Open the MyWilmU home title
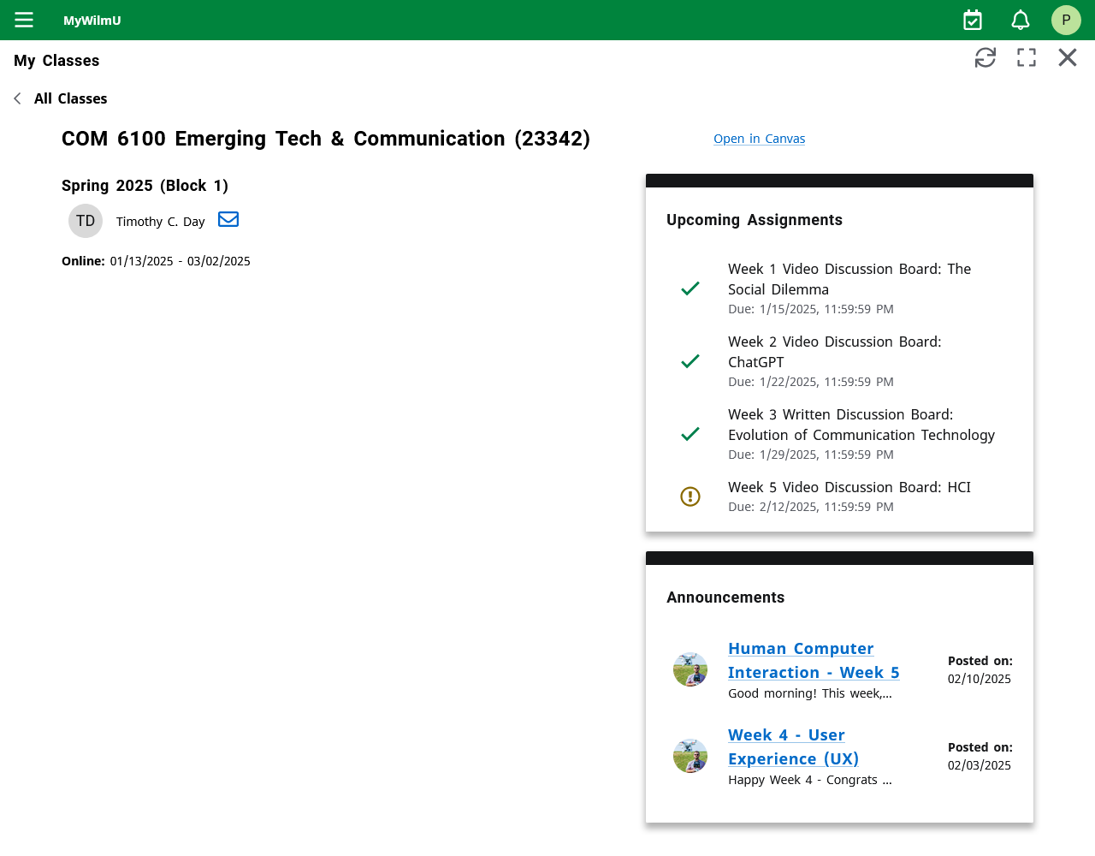 pos(92,21)
